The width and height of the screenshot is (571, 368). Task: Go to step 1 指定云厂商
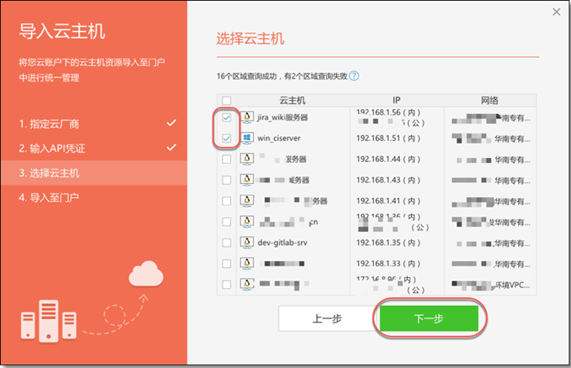94,124
